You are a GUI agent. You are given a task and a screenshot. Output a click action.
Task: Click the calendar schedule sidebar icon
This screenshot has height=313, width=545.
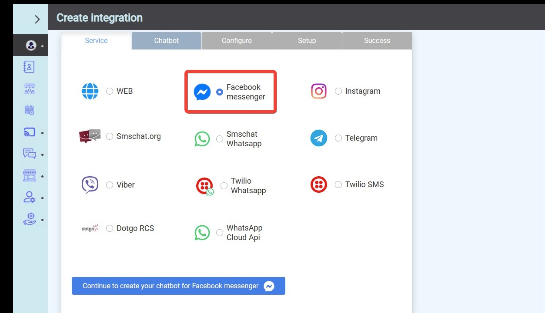29,110
